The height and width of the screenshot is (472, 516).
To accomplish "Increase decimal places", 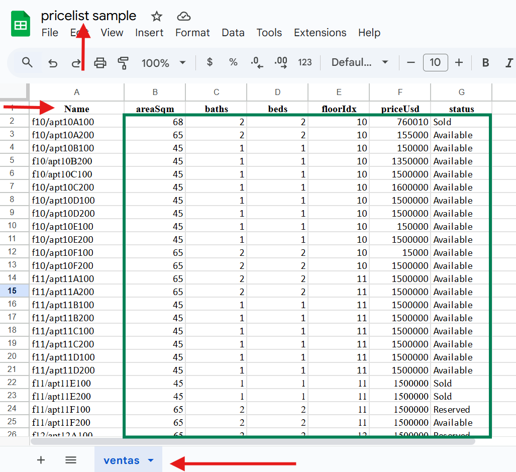I will pos(281,62).
